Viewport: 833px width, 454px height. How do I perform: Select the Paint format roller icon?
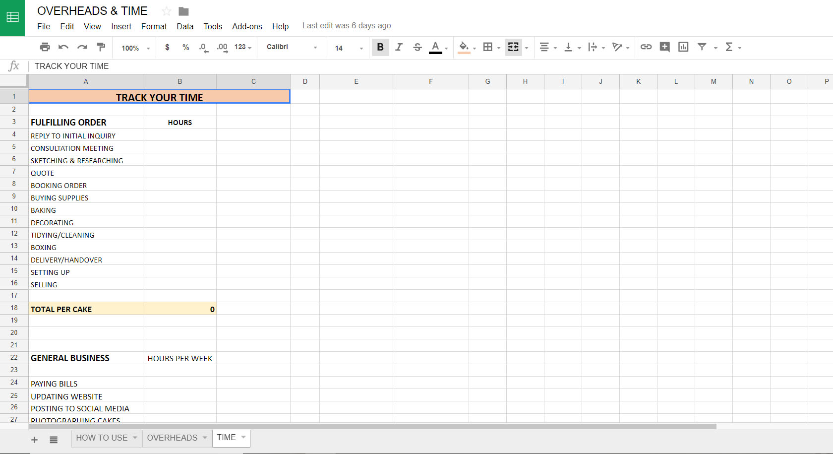101,47
